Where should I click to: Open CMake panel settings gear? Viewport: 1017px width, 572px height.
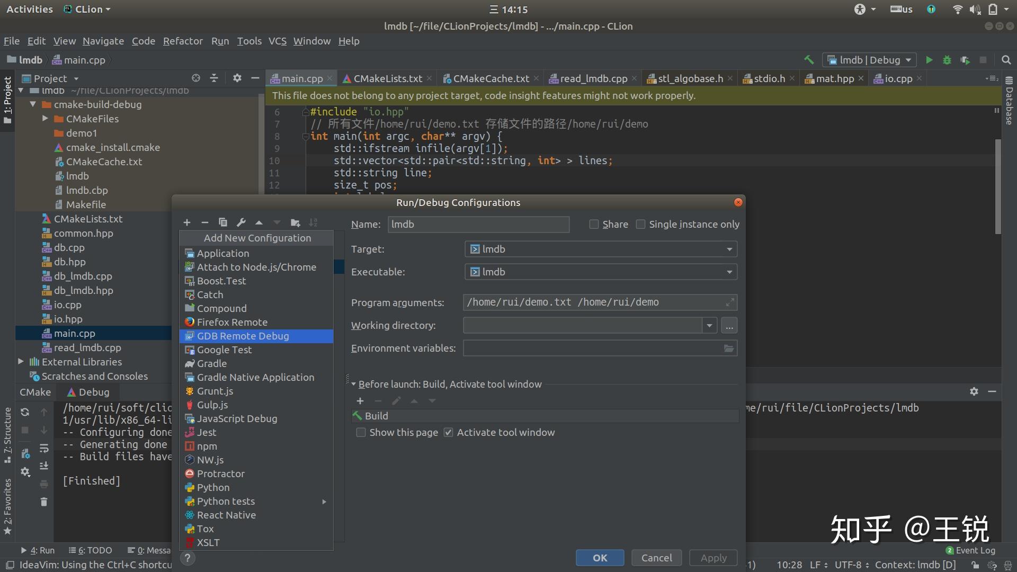pos(974,391)
